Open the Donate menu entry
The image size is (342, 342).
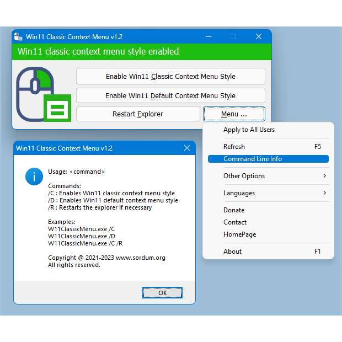pyautogui.click(x=268, y=210)
